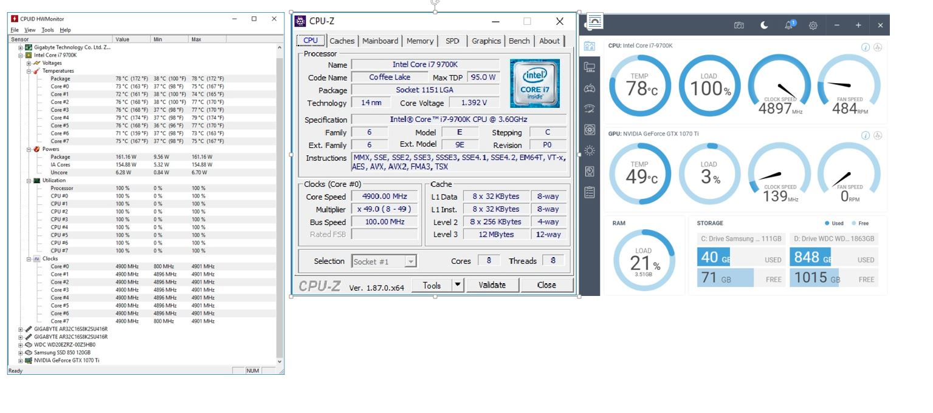Show CPU info using the i icon
This screenshot has width=933, height=413.
click(x=866, y=47)
